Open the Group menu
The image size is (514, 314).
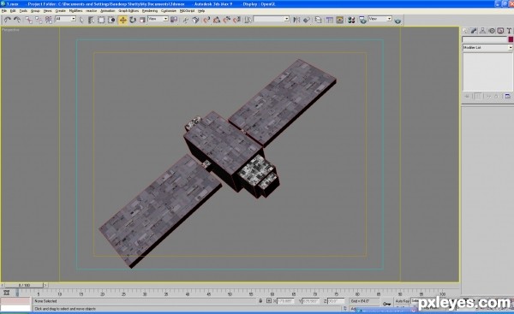click(x=35, y=11)
